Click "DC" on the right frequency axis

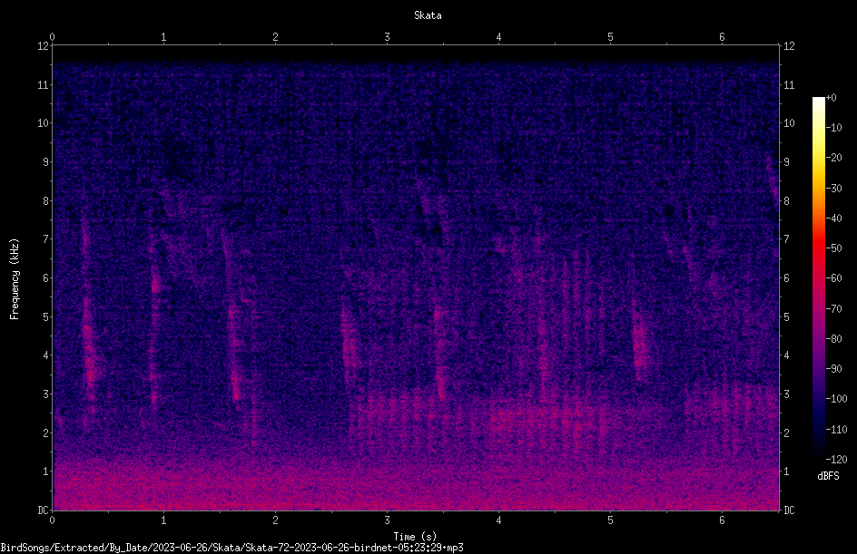(789, 510)
